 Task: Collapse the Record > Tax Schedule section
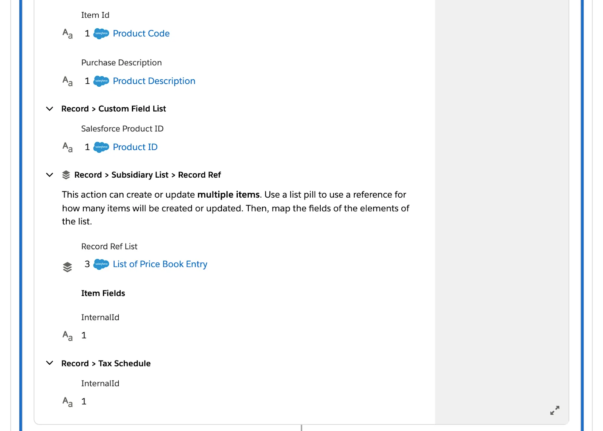click(49, 363)
